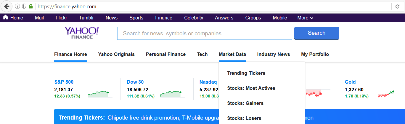
Task: Reload the page with the refresh icon
Action: pos(398,6)
